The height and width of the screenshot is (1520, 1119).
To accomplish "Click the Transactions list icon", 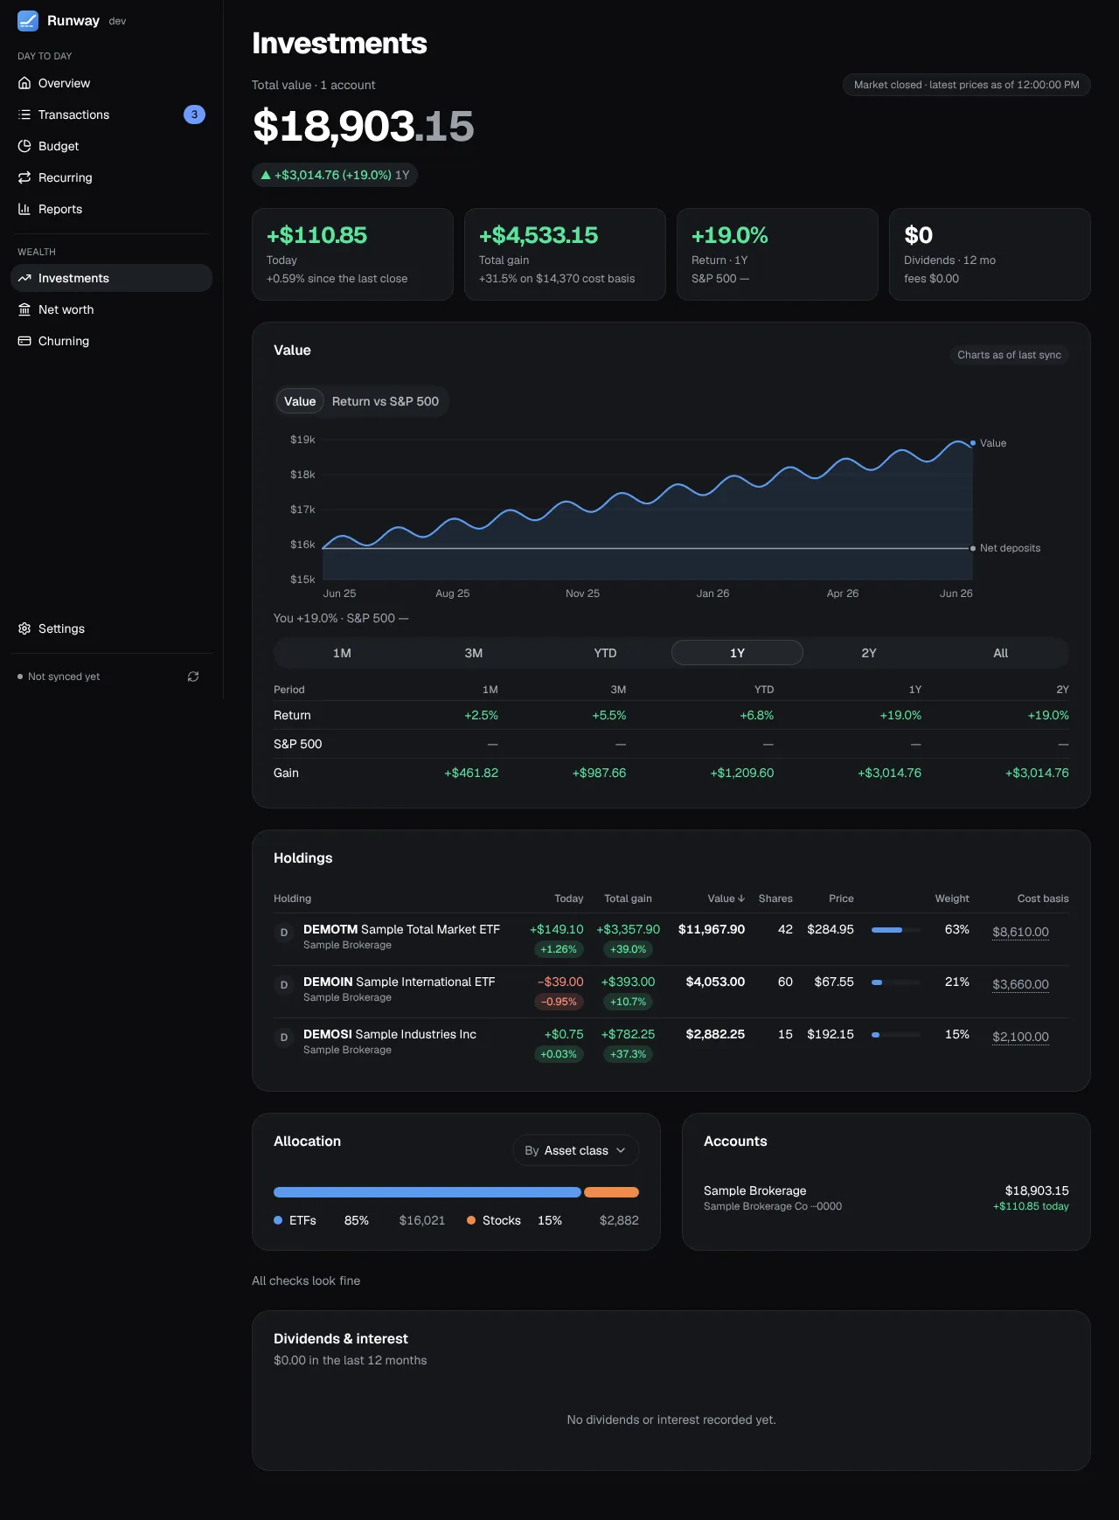I will tap(24, 115).
